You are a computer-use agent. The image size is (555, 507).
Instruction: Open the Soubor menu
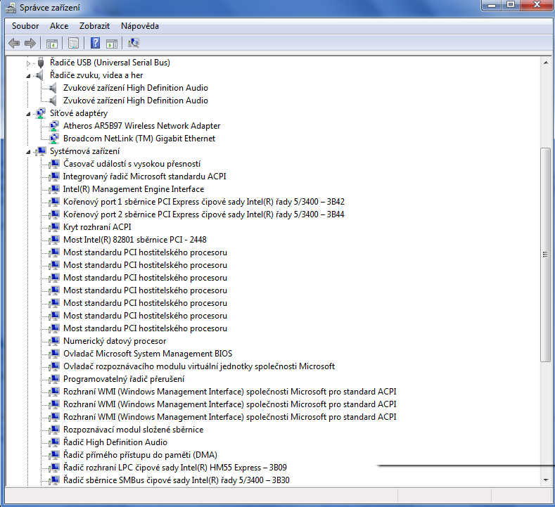(25, 26)
